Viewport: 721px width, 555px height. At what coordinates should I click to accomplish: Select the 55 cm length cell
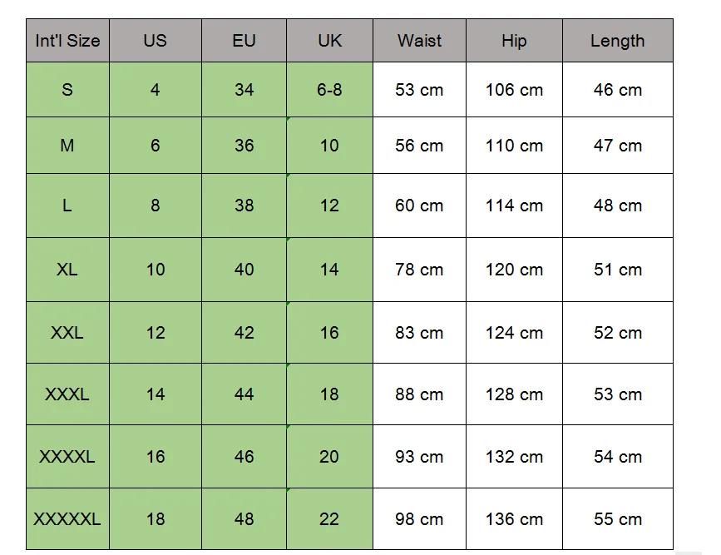(618, 518)
